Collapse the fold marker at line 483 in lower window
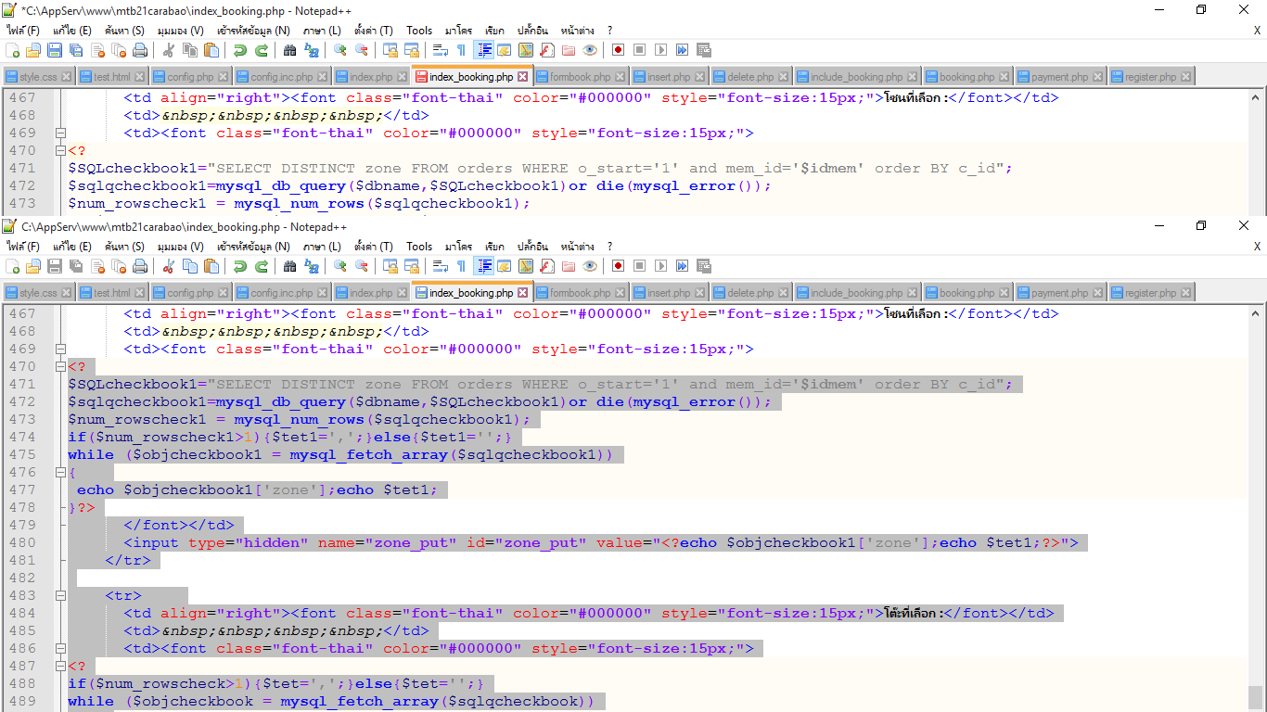1267x712 pixels. pos(60,596)
